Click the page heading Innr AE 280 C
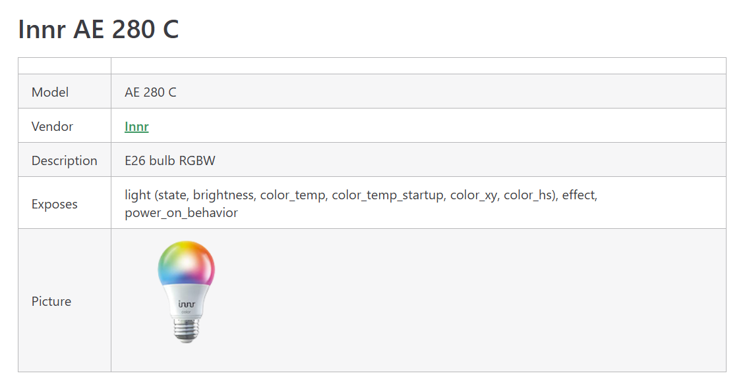Viewport: 745px width, 390px height. [x=98, y=30]
